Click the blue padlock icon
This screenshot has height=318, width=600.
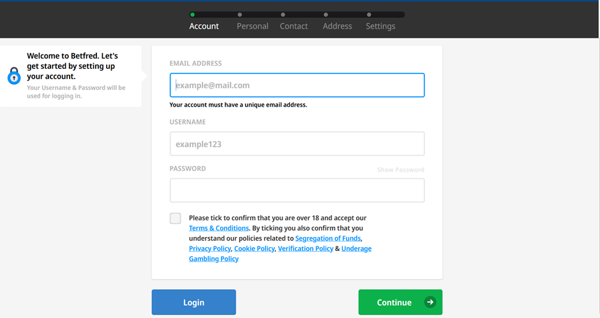click(x=14, y=76)
